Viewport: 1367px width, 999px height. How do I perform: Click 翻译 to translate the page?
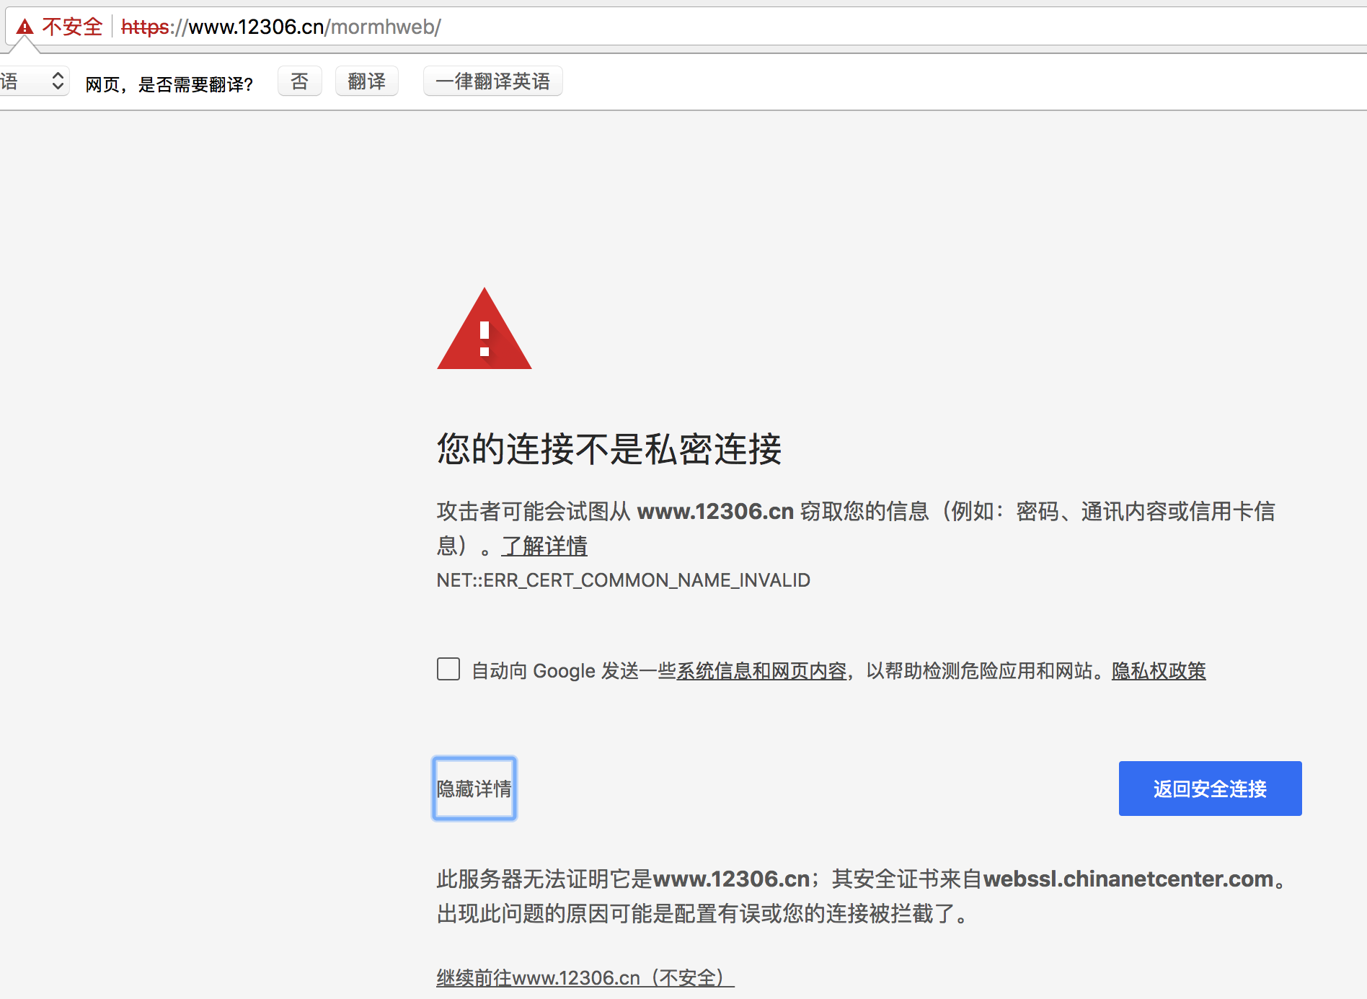366,81
